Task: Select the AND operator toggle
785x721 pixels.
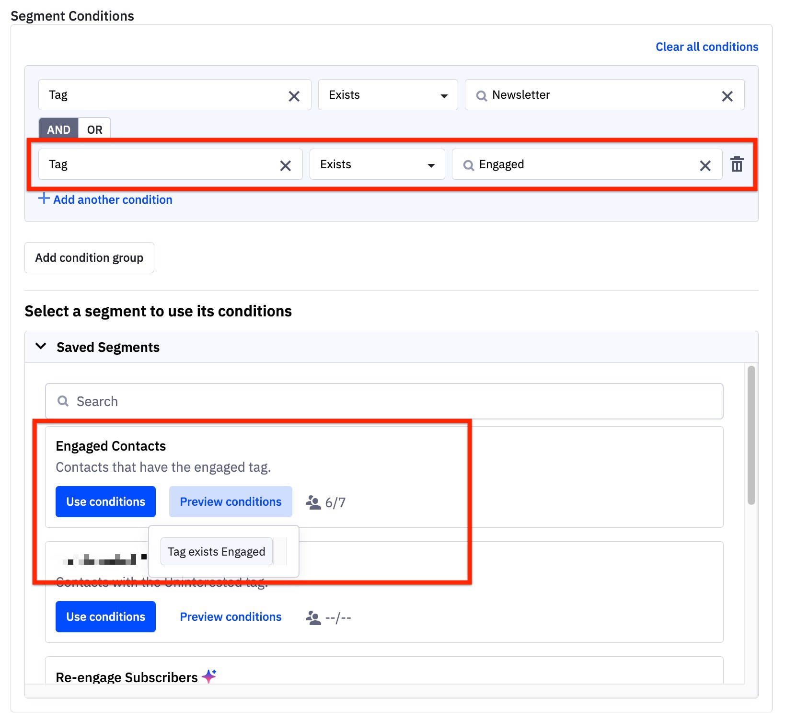Action: pos(58,129)
